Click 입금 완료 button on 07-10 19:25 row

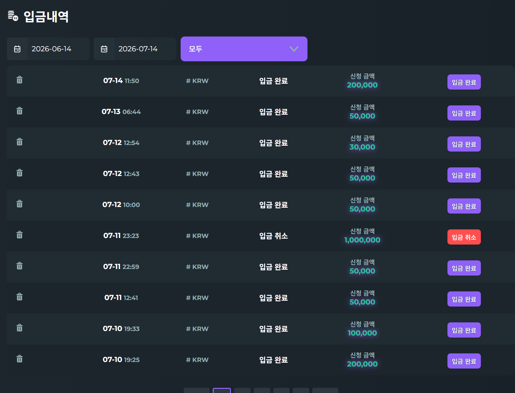(x=464, y=361)
